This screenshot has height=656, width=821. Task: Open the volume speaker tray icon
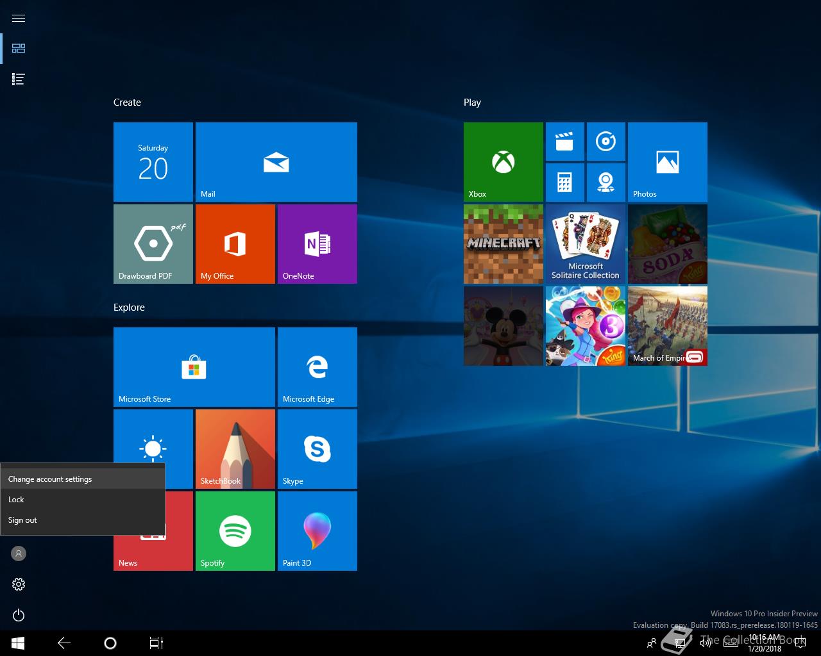[x=706, y=643]
